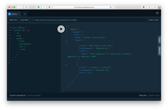
Task: Show all tabs overview in Safari
Action: click(155, 7)
